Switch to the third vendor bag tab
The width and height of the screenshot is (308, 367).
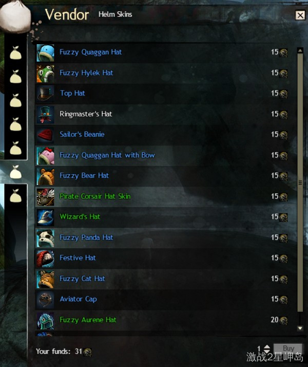[16, 100]
